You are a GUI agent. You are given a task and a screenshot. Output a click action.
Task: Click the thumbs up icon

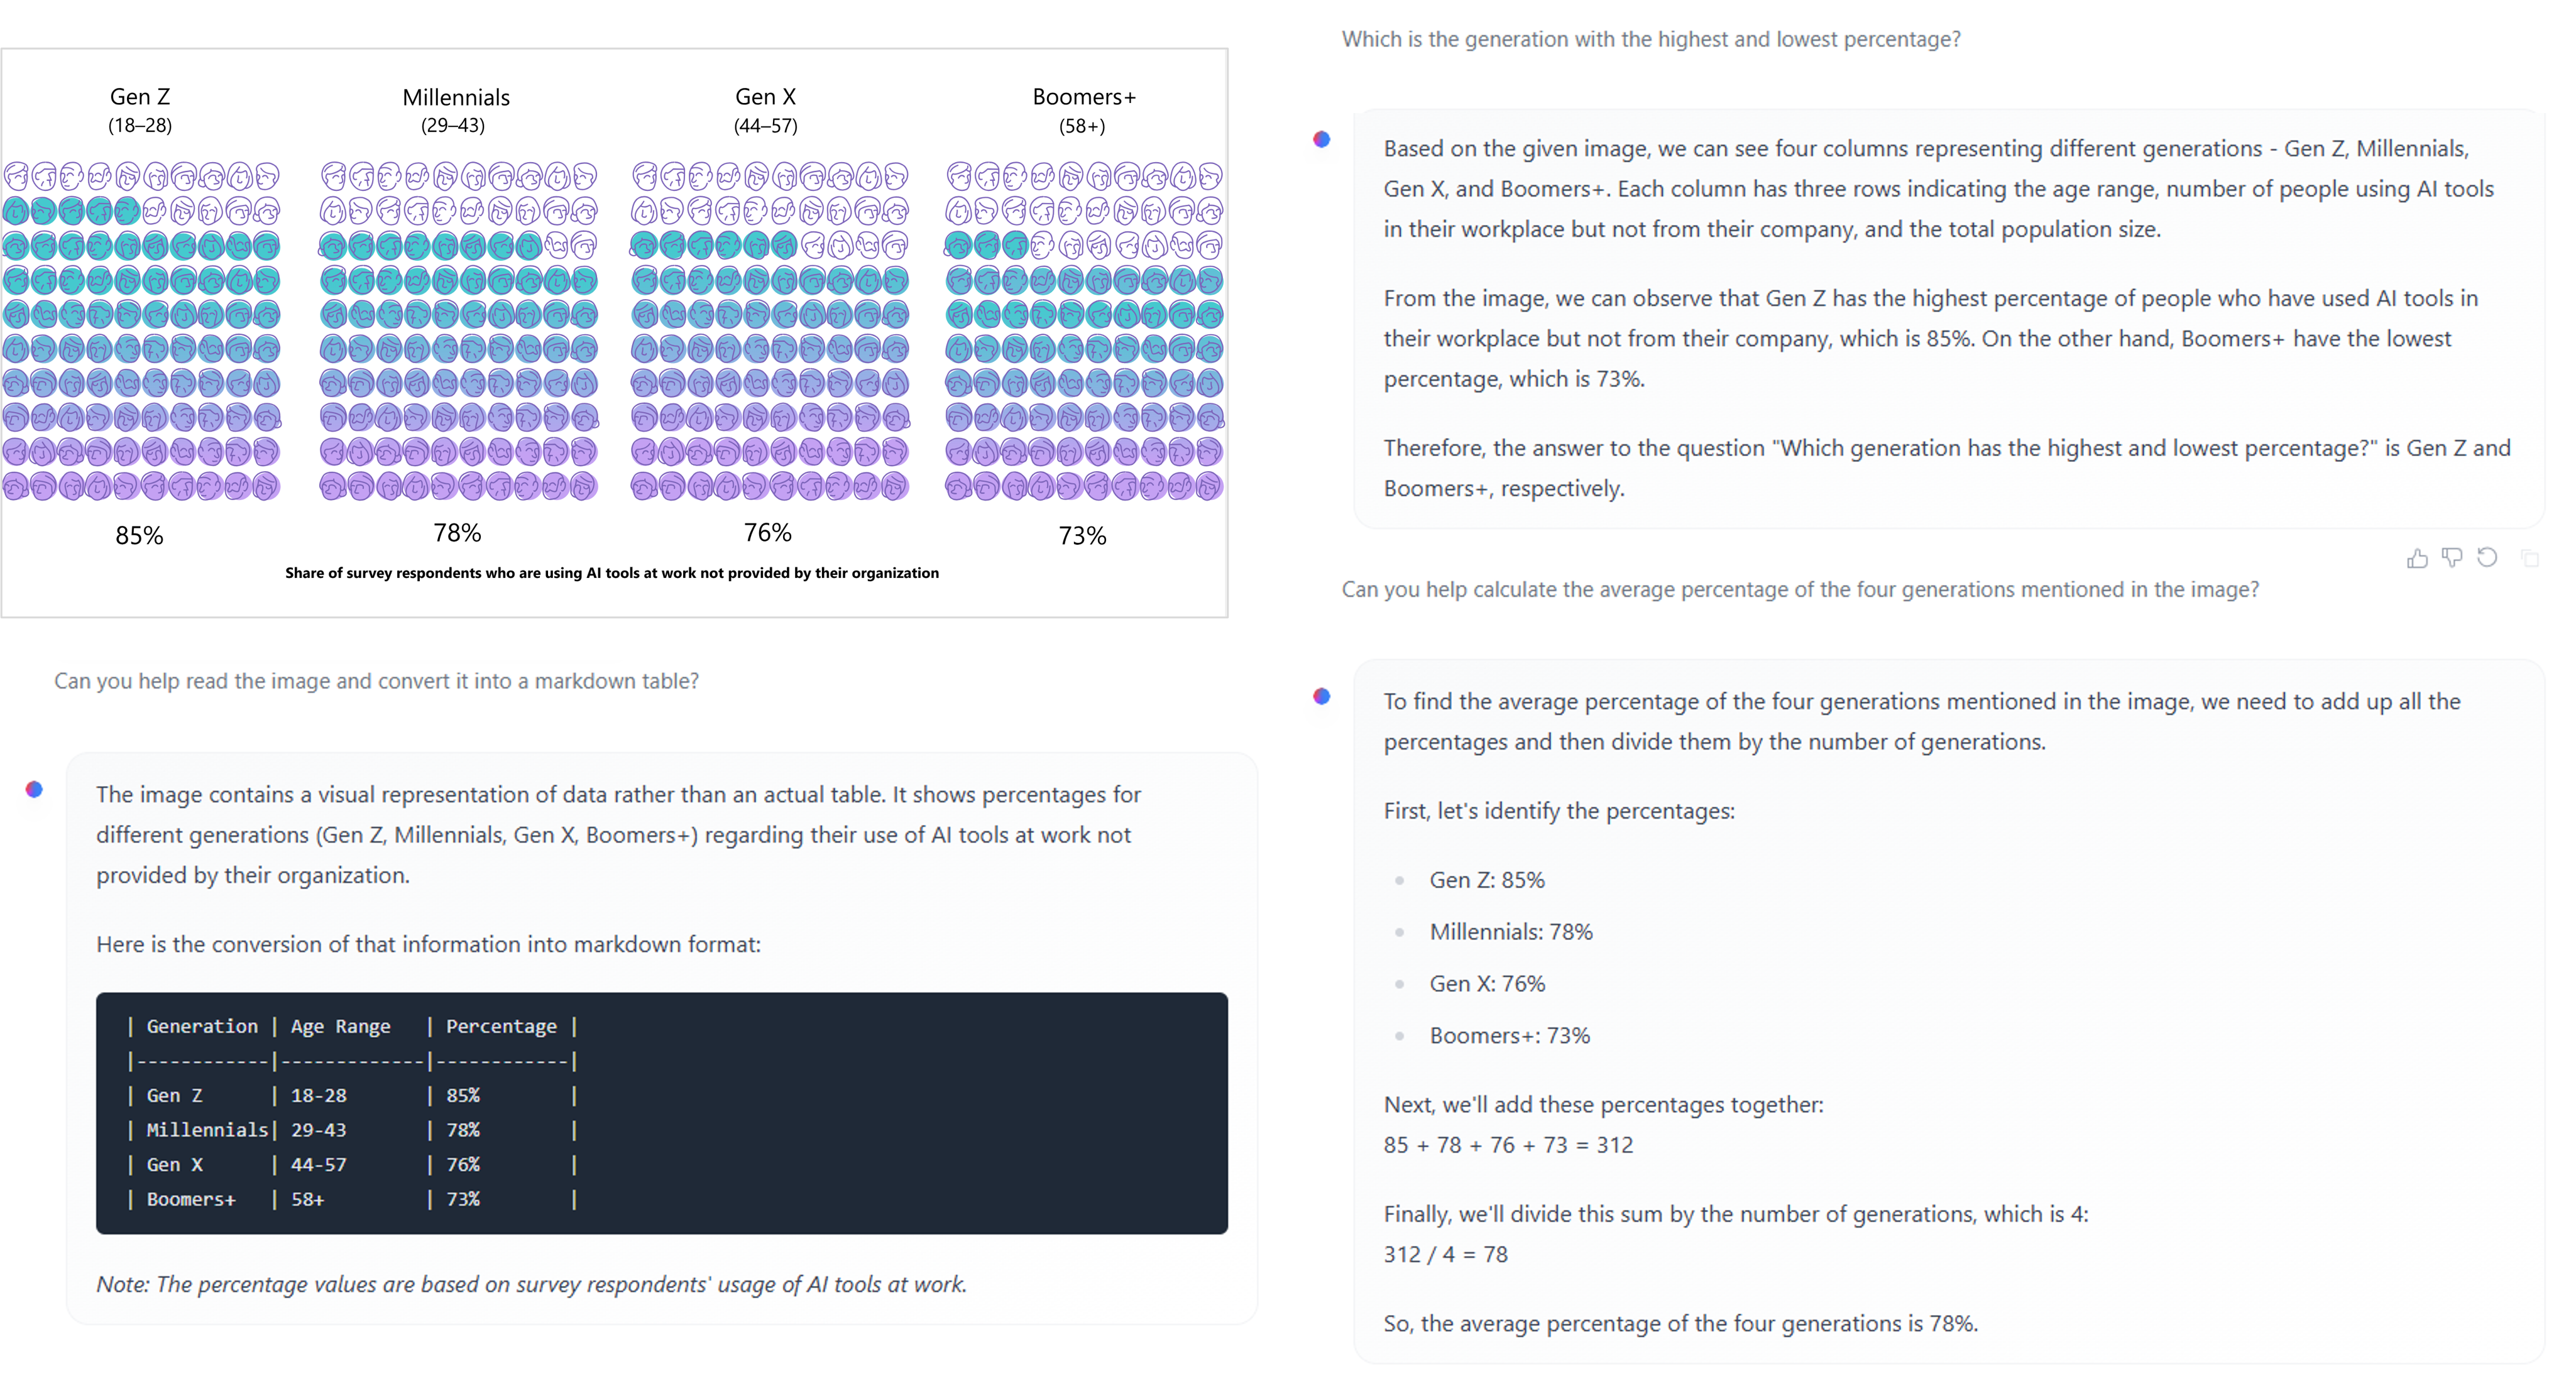pos(2417,558)
